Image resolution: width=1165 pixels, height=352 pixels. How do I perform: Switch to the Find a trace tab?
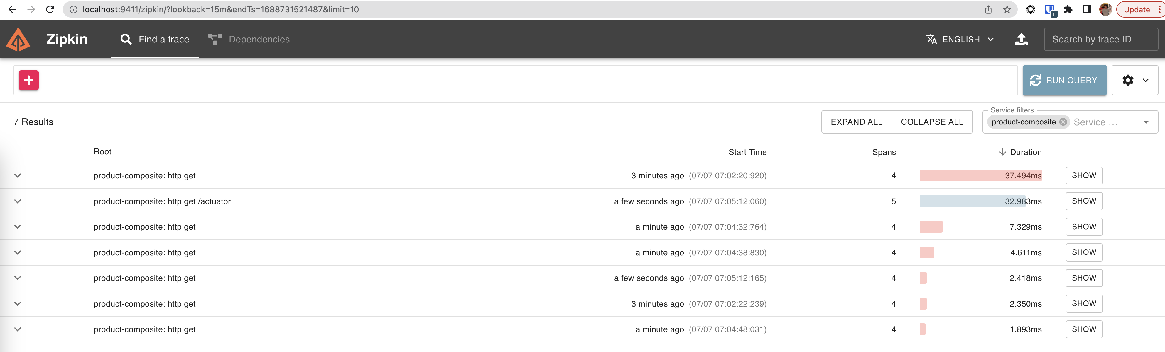(x=155, y=39)
